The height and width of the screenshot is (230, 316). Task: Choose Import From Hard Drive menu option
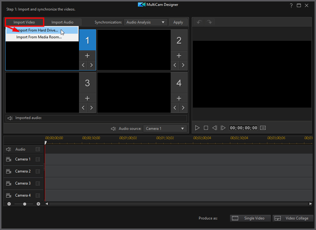(x=42, y=30)
